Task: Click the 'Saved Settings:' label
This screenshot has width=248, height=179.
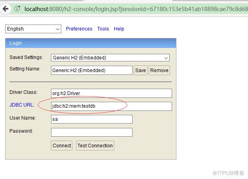Action: click(x=26, y=57)
